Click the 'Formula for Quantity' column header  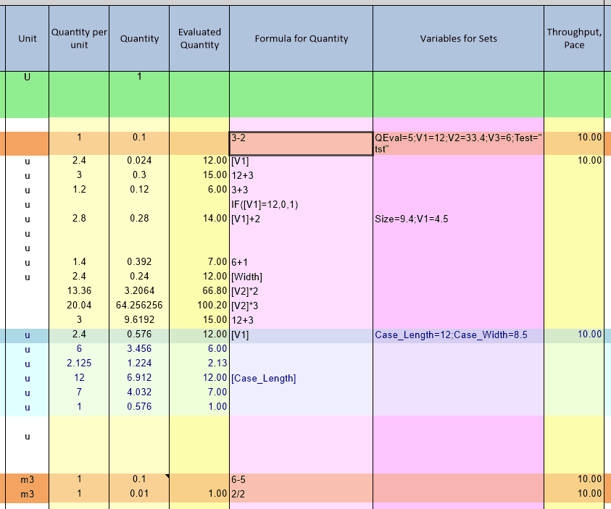point(301,39)
